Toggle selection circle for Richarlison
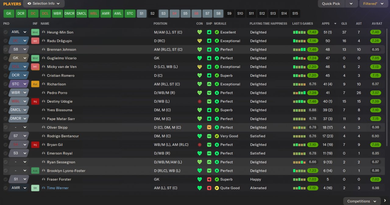Image resolution: width=390 pixels, height=205 pixels. coord(5,84)
